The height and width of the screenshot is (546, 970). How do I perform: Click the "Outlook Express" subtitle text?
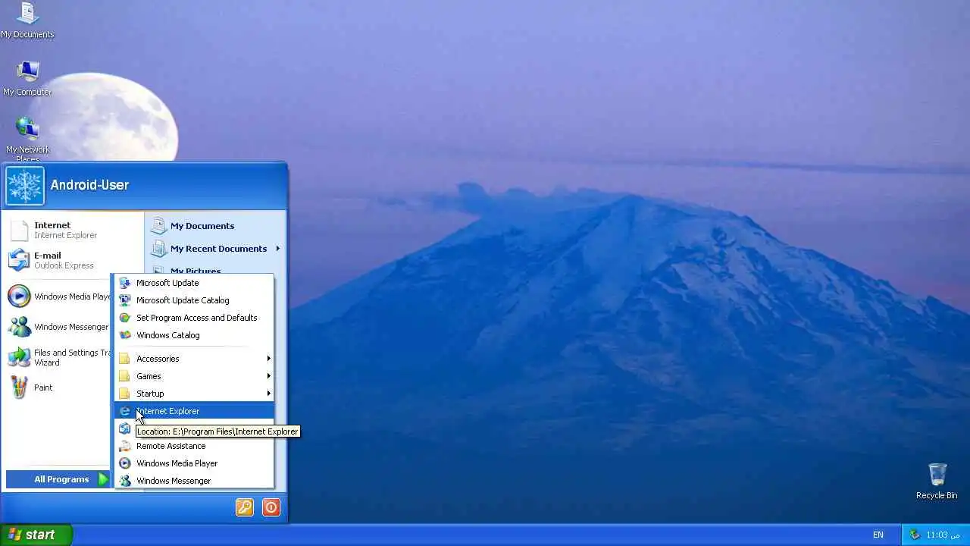[x=64, y=265]
